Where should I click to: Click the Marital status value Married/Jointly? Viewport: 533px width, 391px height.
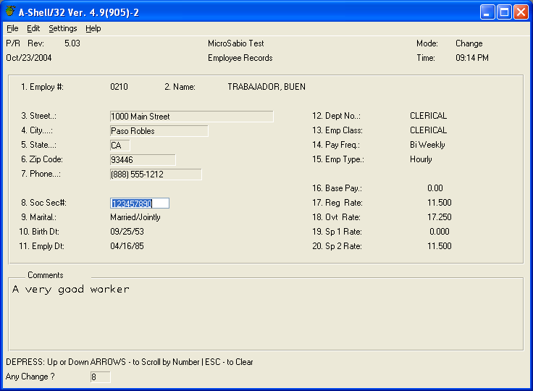(135, 217)
